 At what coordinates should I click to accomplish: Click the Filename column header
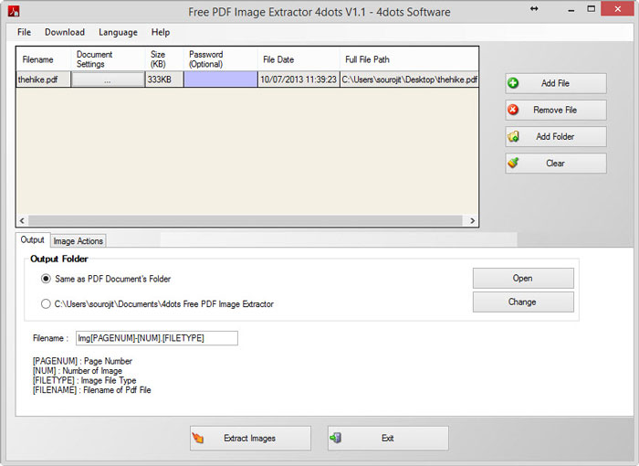click(44, 59)
